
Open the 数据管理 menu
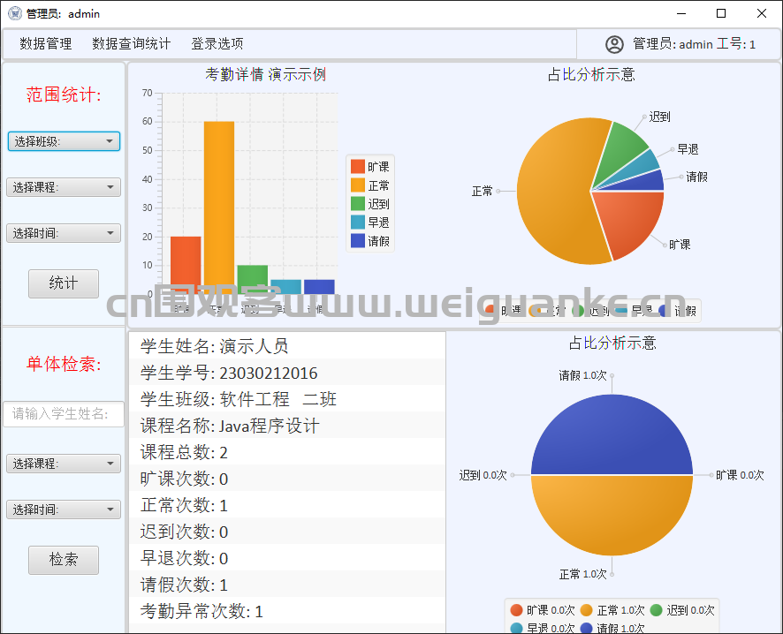pos(45,44)
